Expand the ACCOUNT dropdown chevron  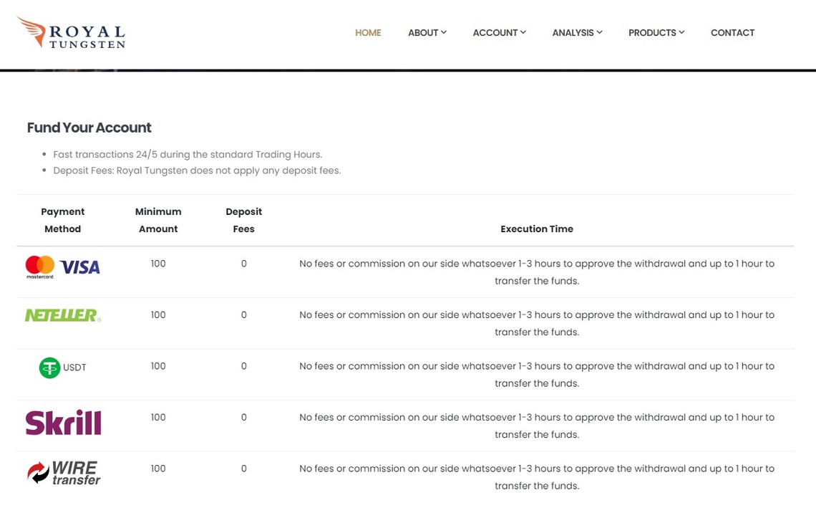pos(523,32)
